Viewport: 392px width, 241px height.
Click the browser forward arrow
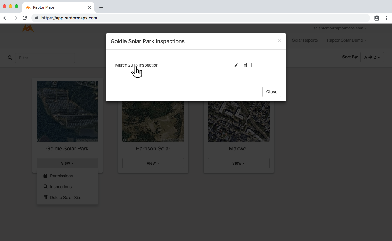[x=15, y=18]
